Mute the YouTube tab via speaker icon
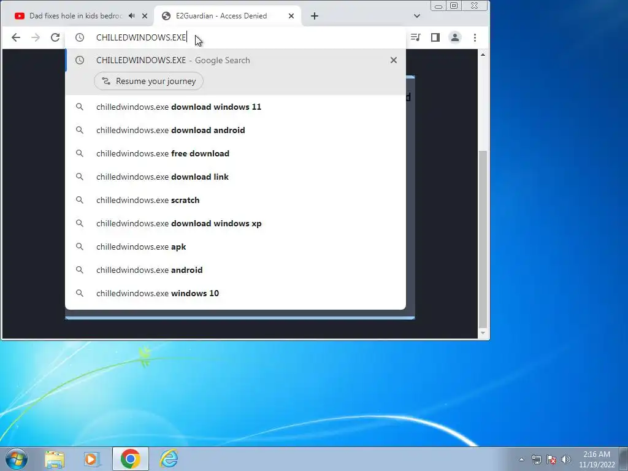 pos(132,15)
